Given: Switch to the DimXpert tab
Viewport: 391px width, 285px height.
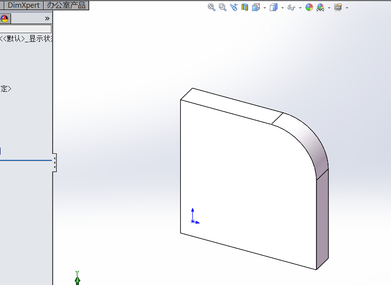Looking at the screenshot, I should point(24,5).
